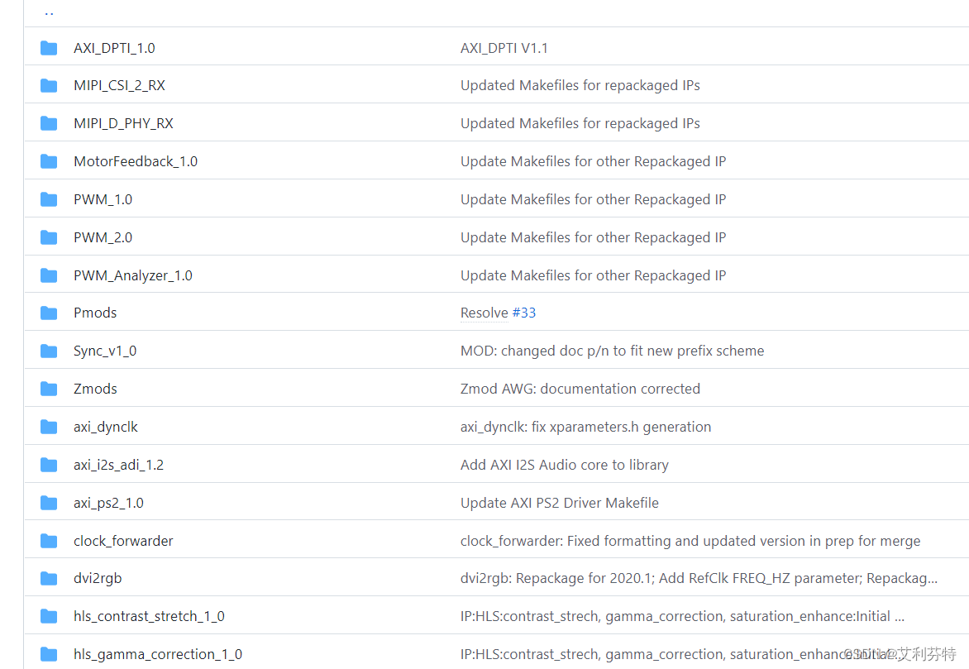Open the Sync_v1_0 directory name

tap(105, 351)
